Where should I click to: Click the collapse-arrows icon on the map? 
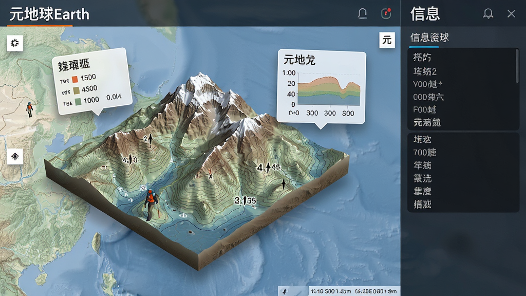click(x=15, y=43)
